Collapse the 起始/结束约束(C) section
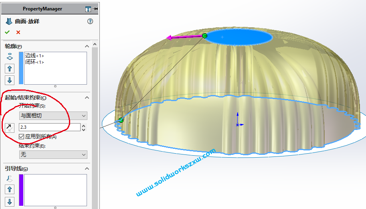Viewport: 366px width, 209px height. [87, 97]
